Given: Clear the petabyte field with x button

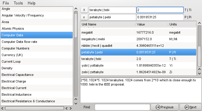Looking at the screenshot, I should click(x=84, y=17).
